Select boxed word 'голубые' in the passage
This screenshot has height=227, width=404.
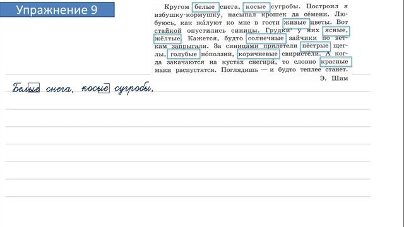click(184, 54)
